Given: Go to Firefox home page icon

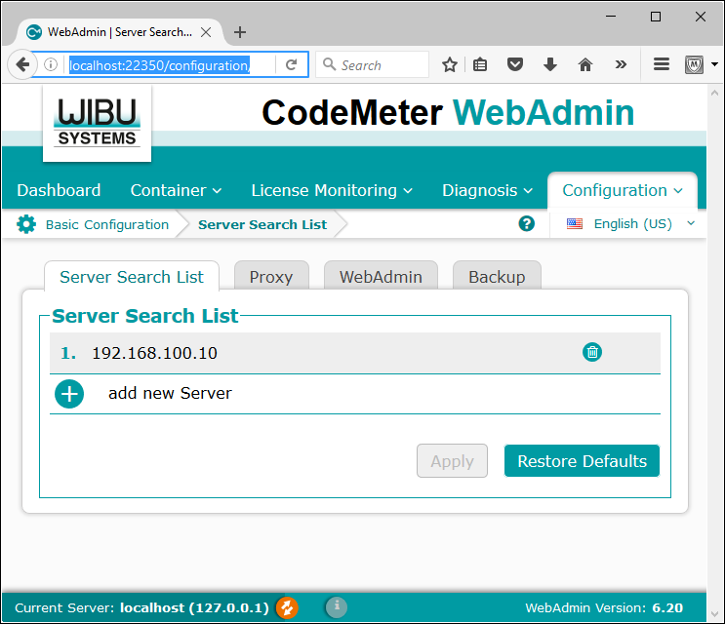Looking at the screenshot, I should [x=585, y=65].
